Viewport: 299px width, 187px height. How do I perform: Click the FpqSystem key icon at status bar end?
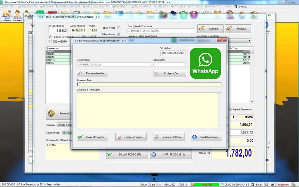click(294, 184)
